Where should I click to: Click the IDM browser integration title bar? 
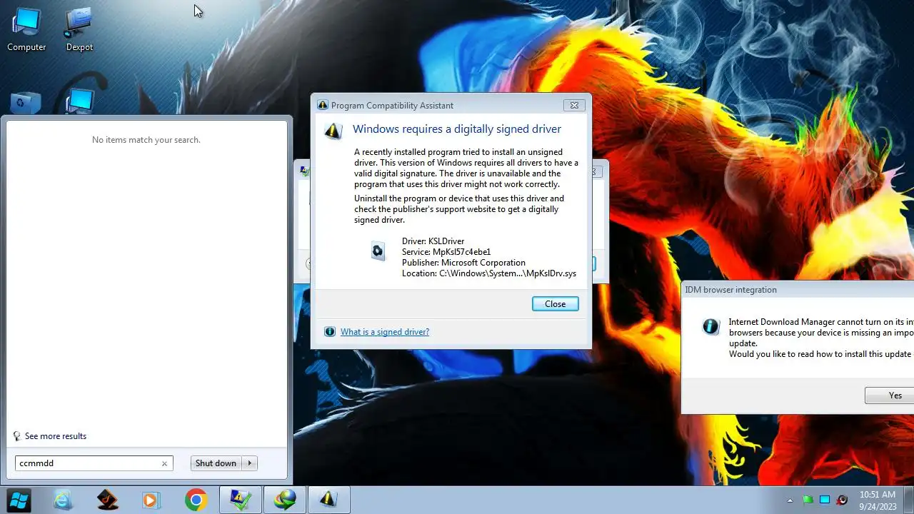pos(798,290)
